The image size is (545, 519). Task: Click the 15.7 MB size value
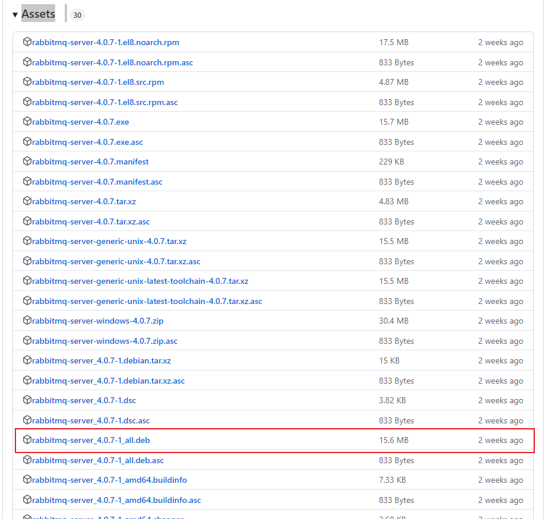pyautogui.click(x=394, y=122)
